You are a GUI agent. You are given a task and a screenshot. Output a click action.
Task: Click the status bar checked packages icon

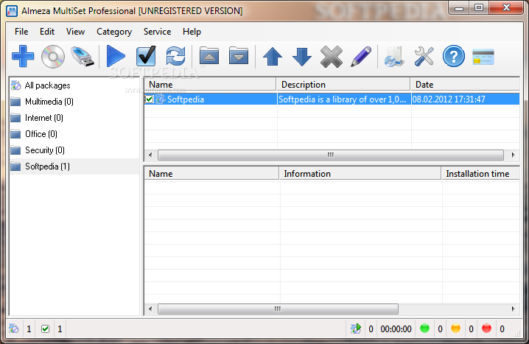click(x=45, y=329)
